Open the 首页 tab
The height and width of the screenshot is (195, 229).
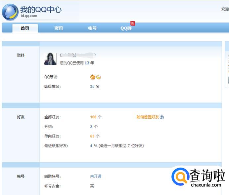point(25,28)
